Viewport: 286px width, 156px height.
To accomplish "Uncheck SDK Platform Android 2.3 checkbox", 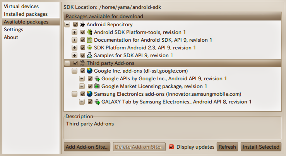I will click(82, 47).
